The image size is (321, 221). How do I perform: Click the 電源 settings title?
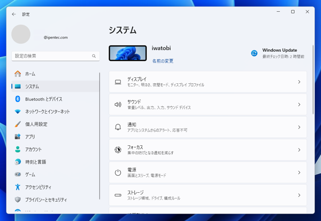[132, 170]
